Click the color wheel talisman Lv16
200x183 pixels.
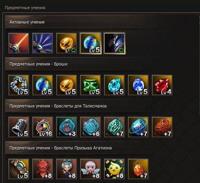click(x=43, y=127)
